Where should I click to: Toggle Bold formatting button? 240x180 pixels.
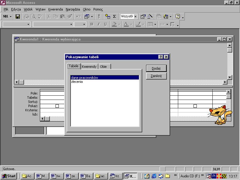[92, 24]
